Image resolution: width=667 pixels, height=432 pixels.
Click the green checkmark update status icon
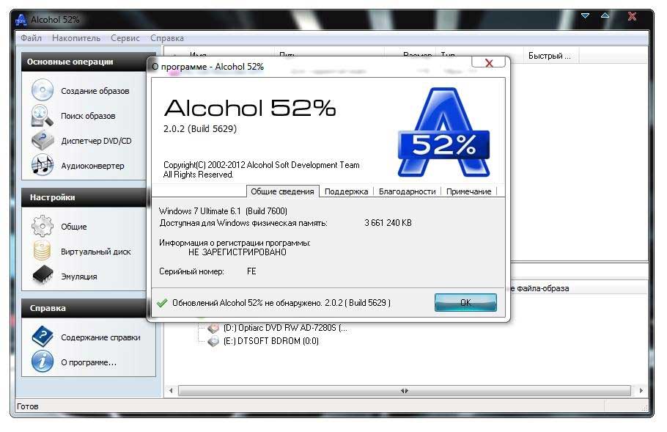point(162,303)
